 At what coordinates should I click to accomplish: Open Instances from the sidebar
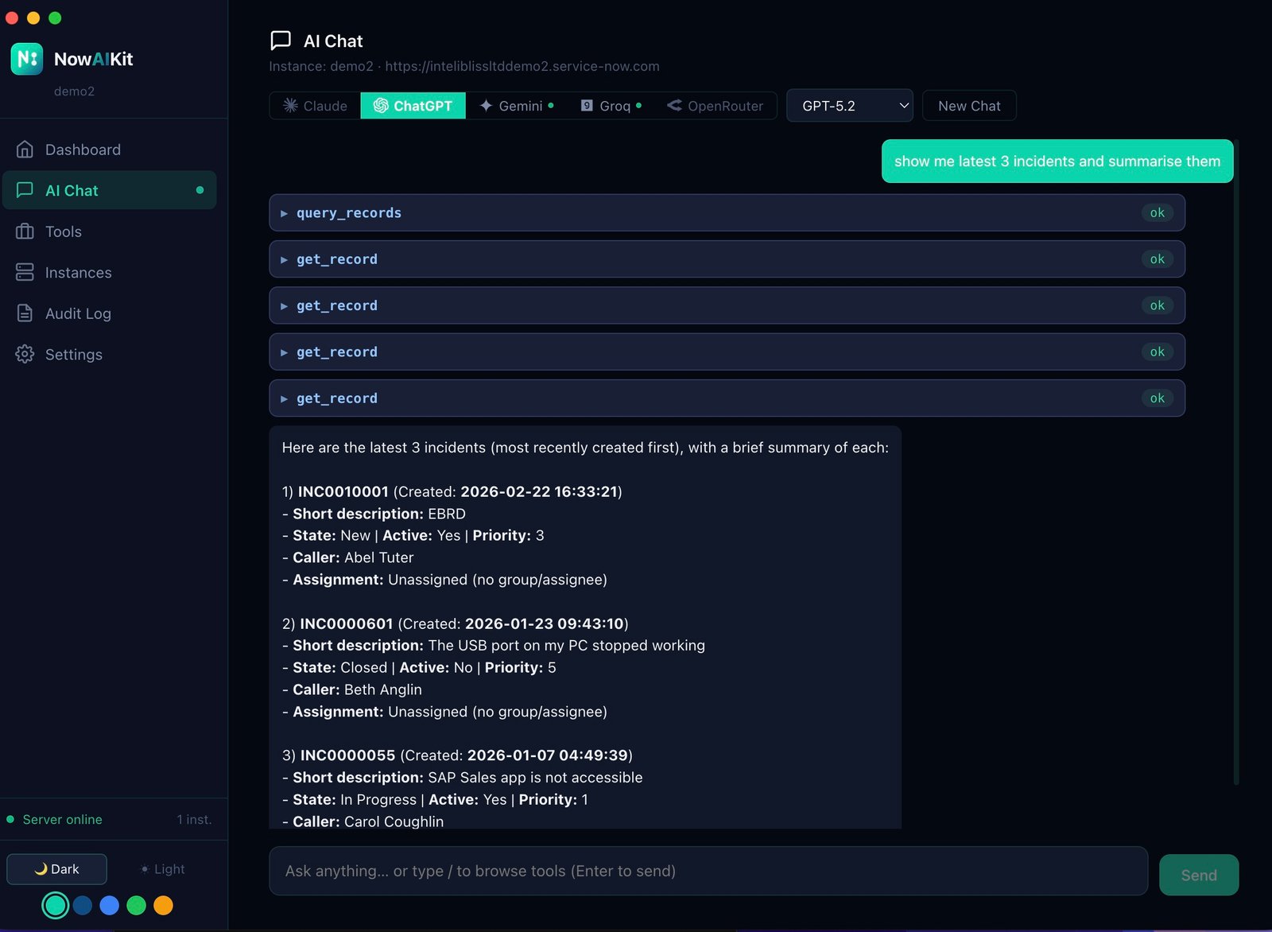pos(110,273)
